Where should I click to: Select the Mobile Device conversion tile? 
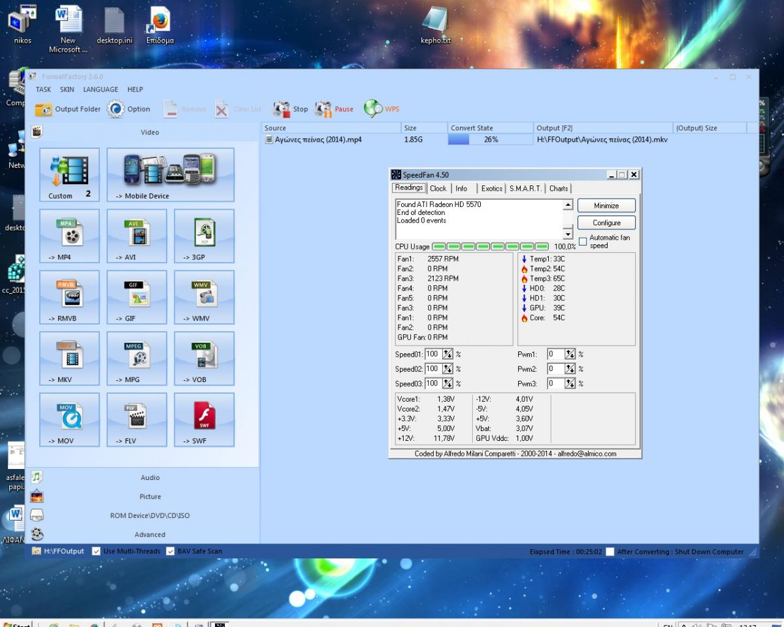click(171, 174)
